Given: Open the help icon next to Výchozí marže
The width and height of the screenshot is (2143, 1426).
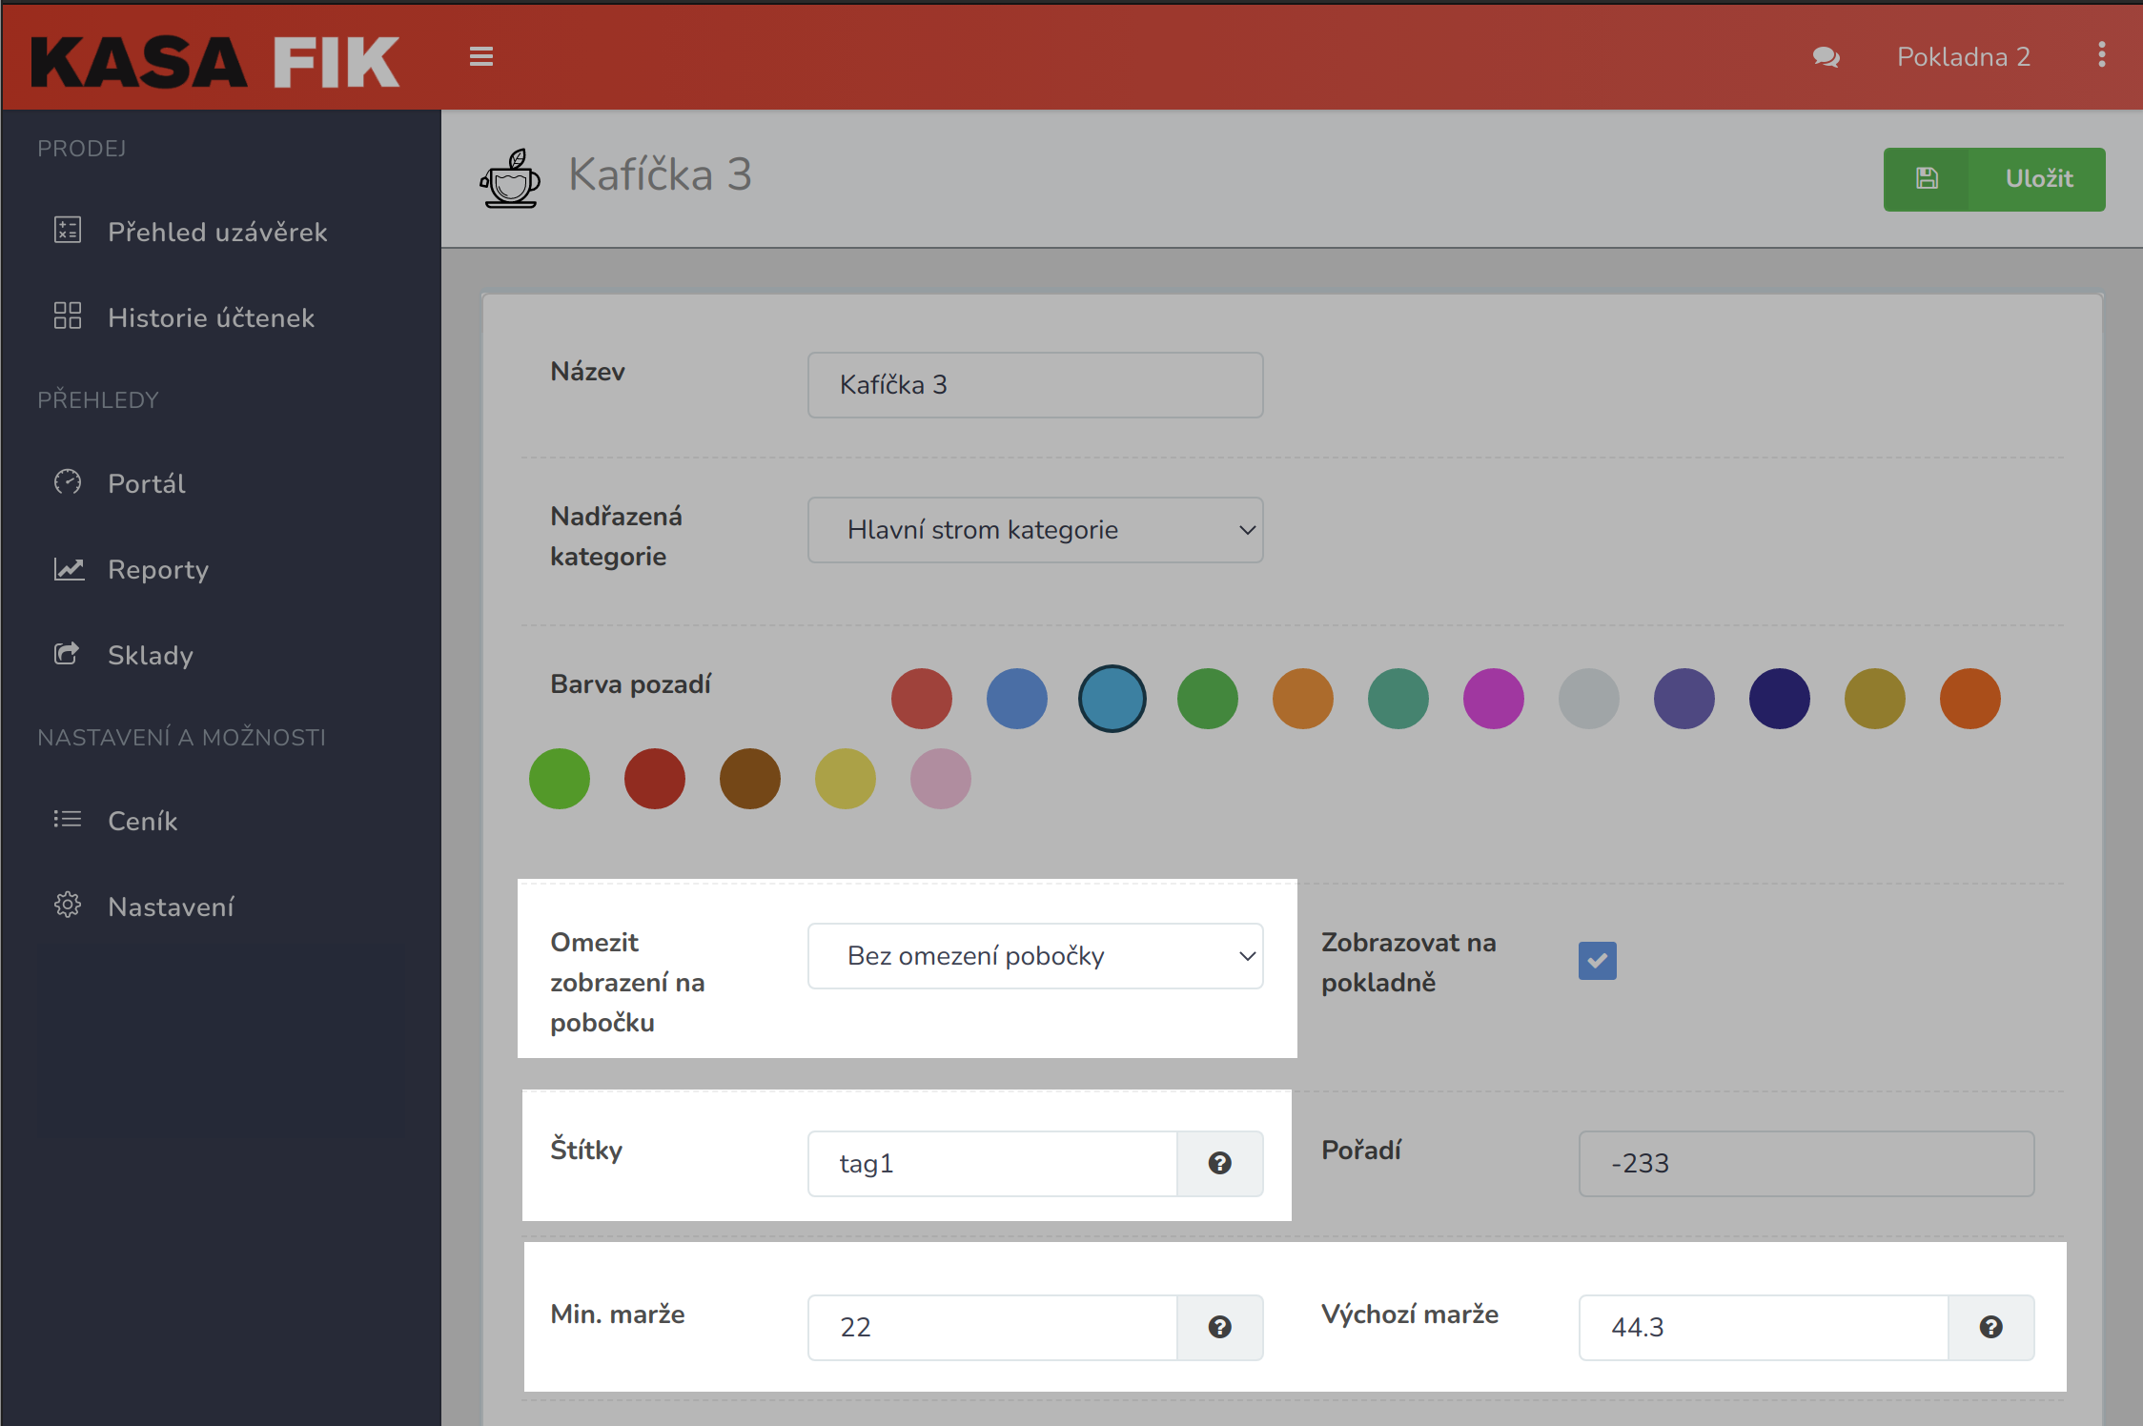Looking at the screenshot, I should (1990, 1327).
